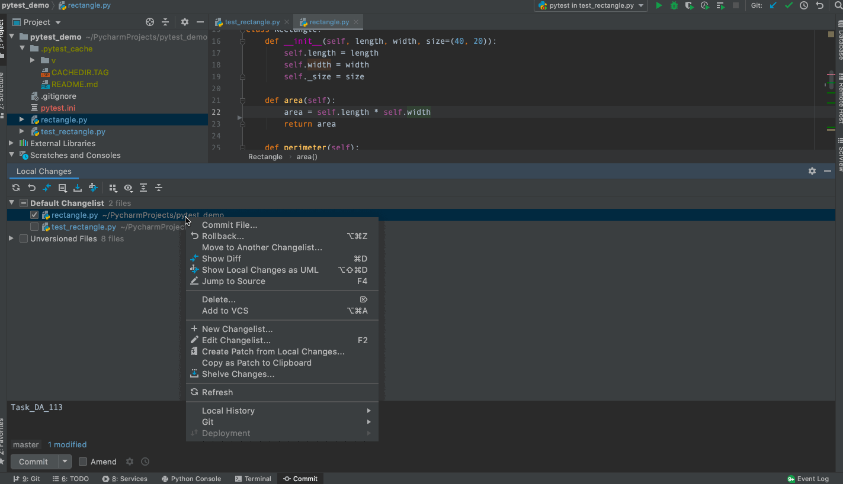Image resolution: width=843 pixels, height=484 pixels.
Task: Enable the Amend checkbox
Action: point(83,462)
